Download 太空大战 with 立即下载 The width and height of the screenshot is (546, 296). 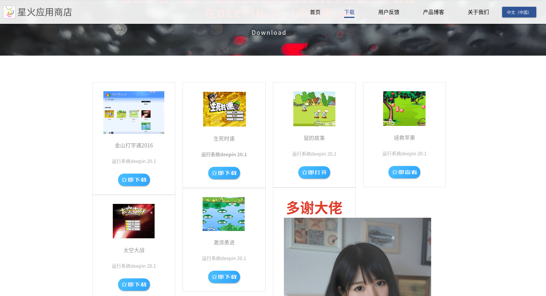(x=134, y=285)
